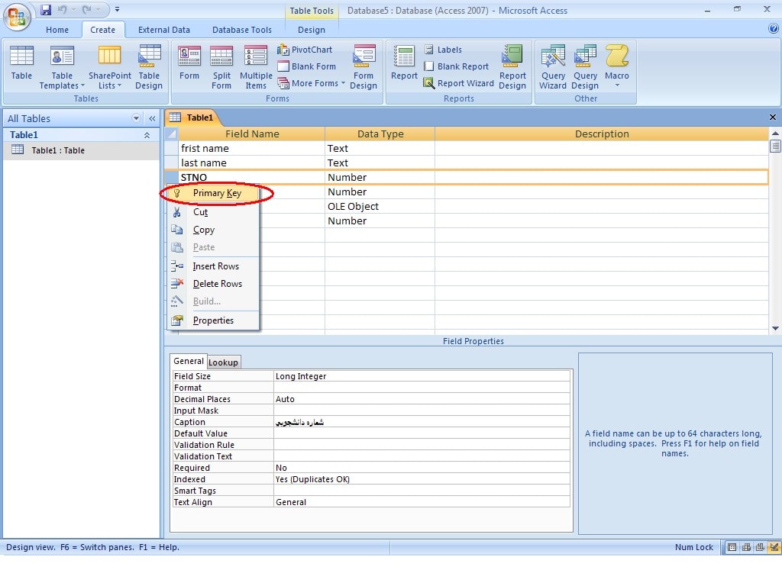This screenshot has height=586, width=782.
Task: Select the Create ribbon tab
Action: (103, 30)
